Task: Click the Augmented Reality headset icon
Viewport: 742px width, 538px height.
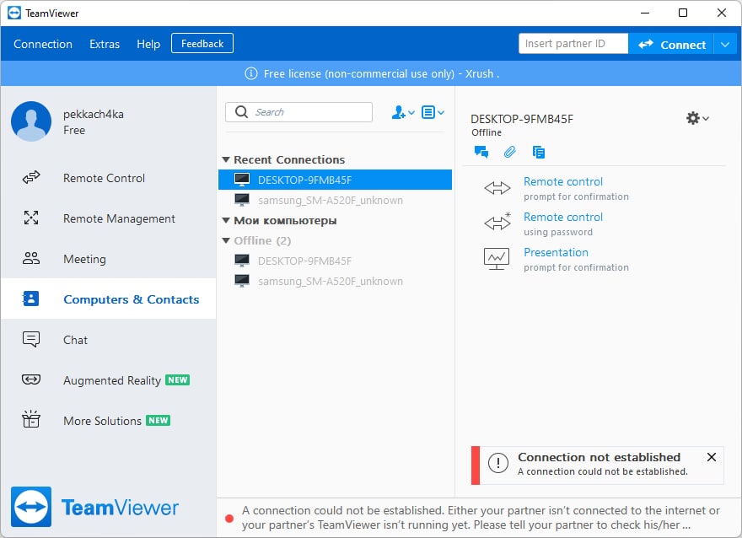Action: [31, 379]
